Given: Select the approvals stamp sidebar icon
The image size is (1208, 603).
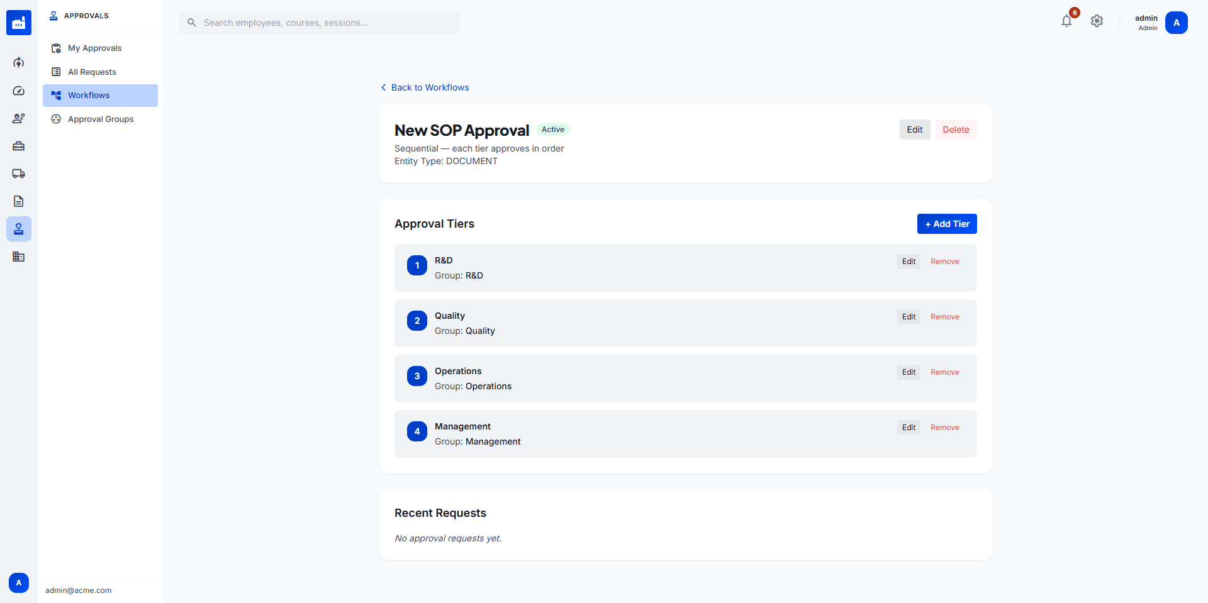Looking at the screenshot, I should click(x=19, y=229).
